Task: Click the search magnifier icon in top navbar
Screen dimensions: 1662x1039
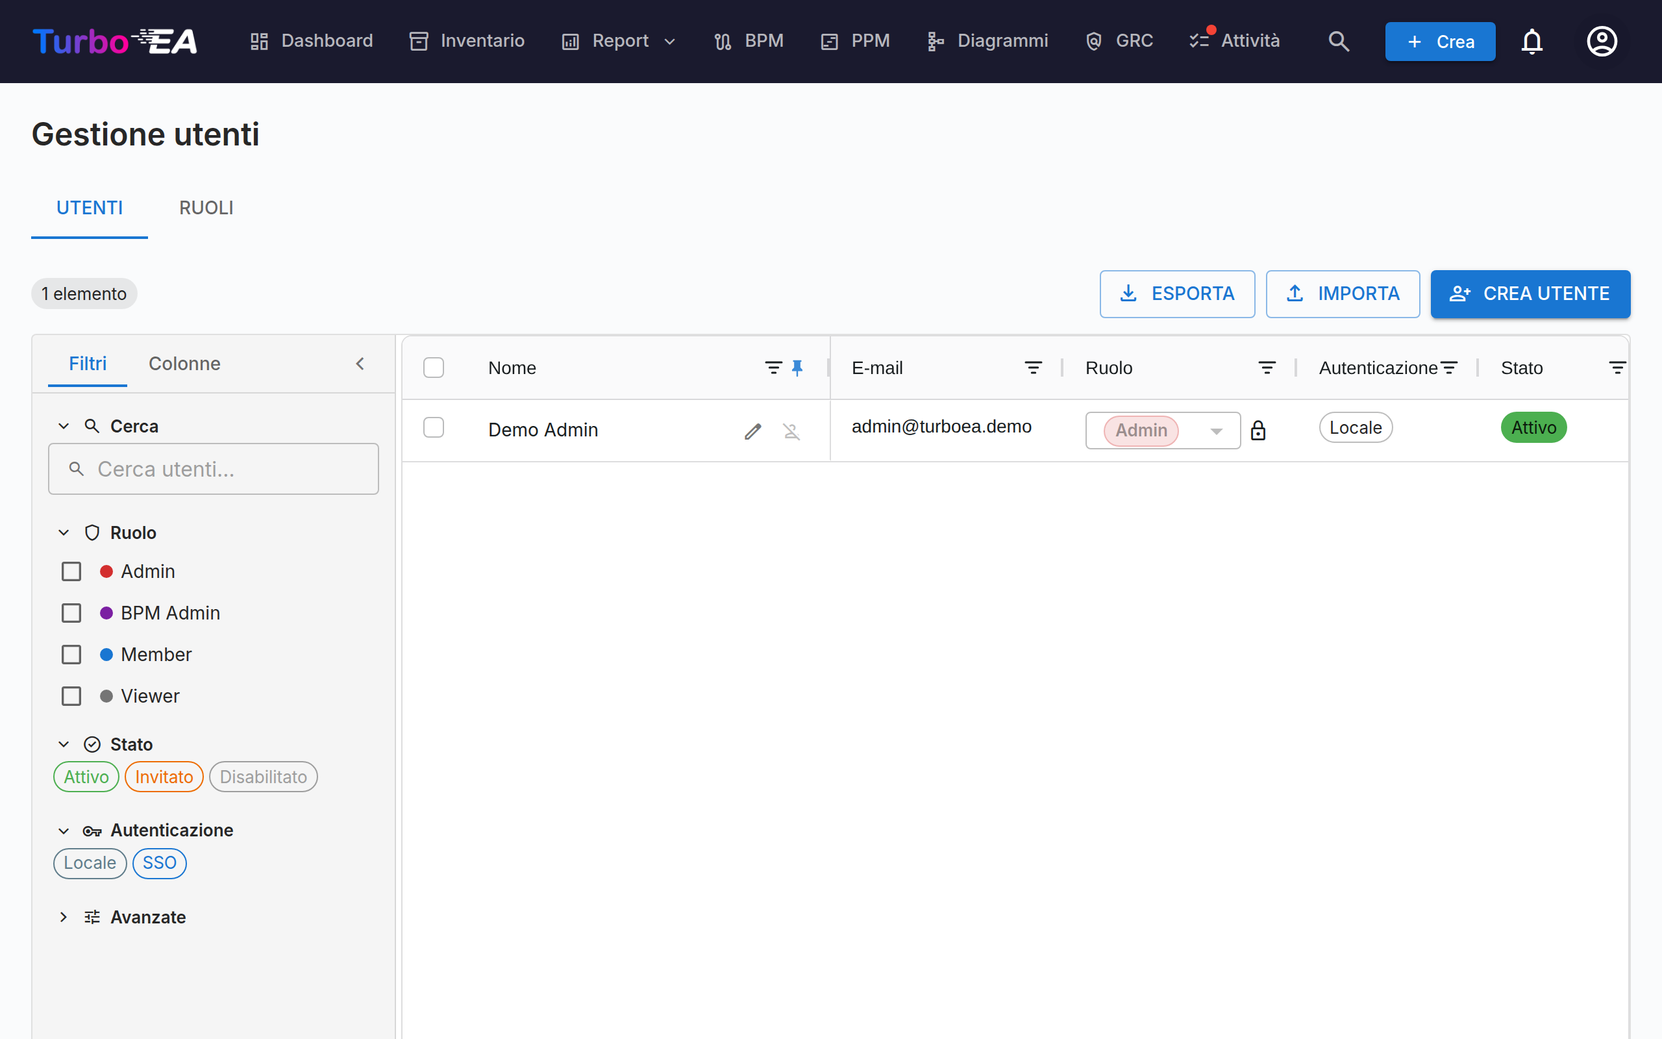Action: tap(1339, 41)
